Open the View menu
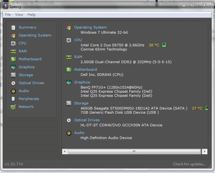 [19, 14]
